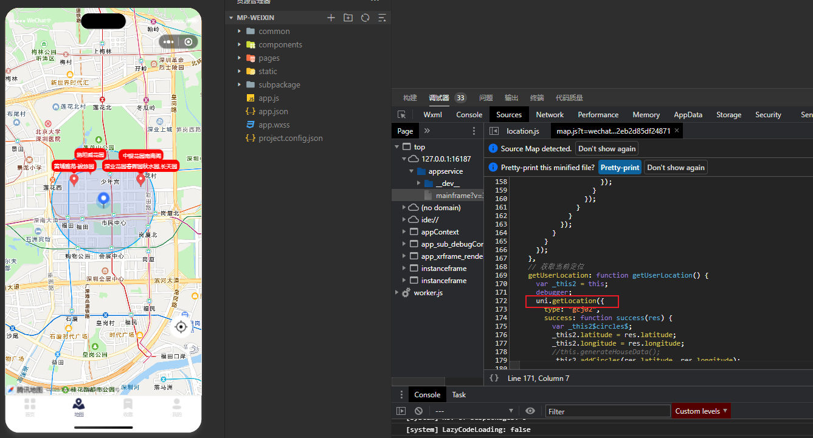Expand the pages folder

point(240,58)
